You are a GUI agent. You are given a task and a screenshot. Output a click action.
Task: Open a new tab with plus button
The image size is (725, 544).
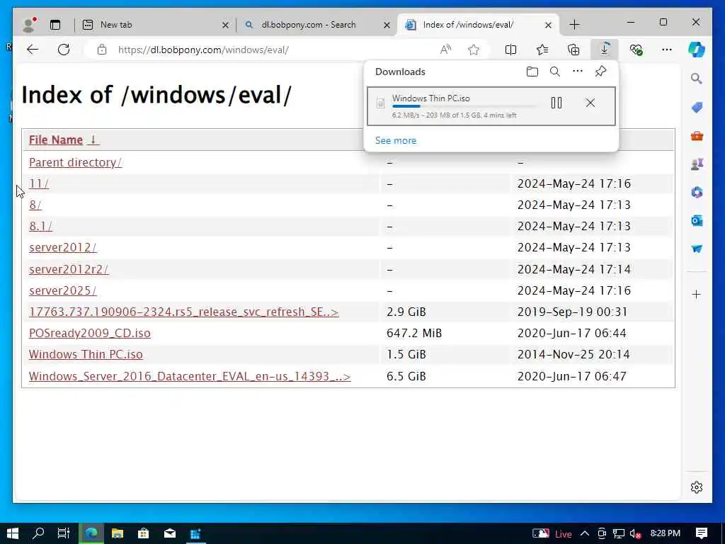tap(574, 25)
